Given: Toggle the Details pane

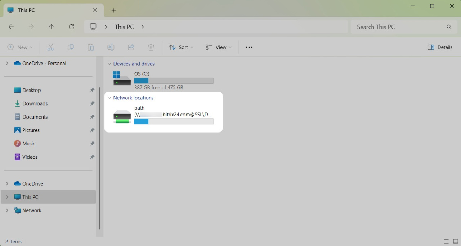Looking at the screenshot, I should [x=440, y=47].
